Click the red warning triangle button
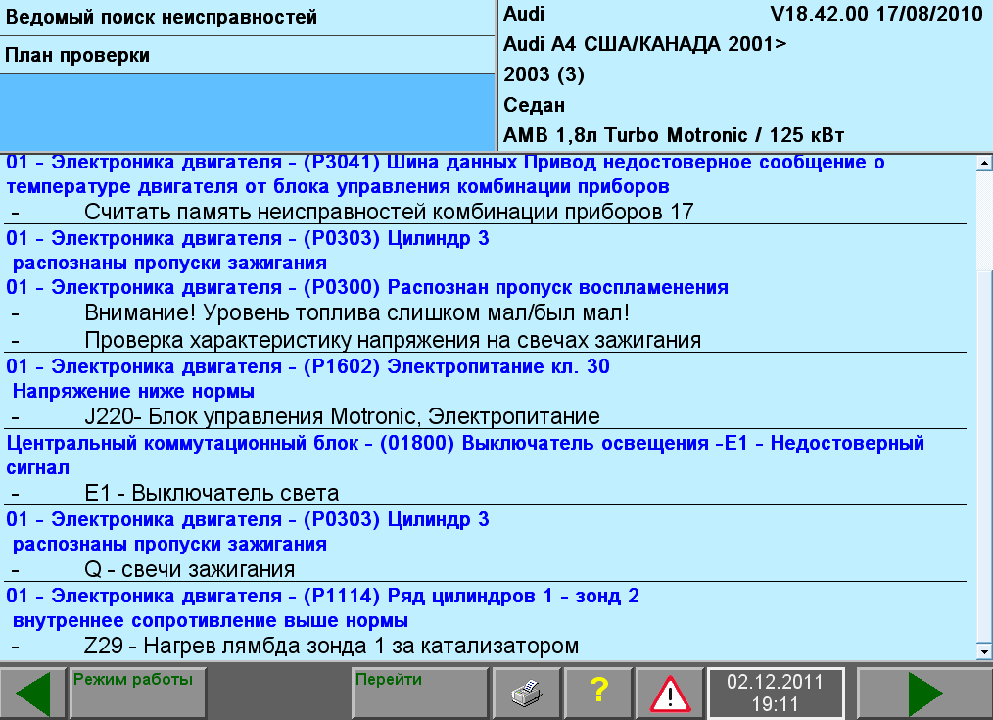993x720 pixels. click(x=670, y=694)
